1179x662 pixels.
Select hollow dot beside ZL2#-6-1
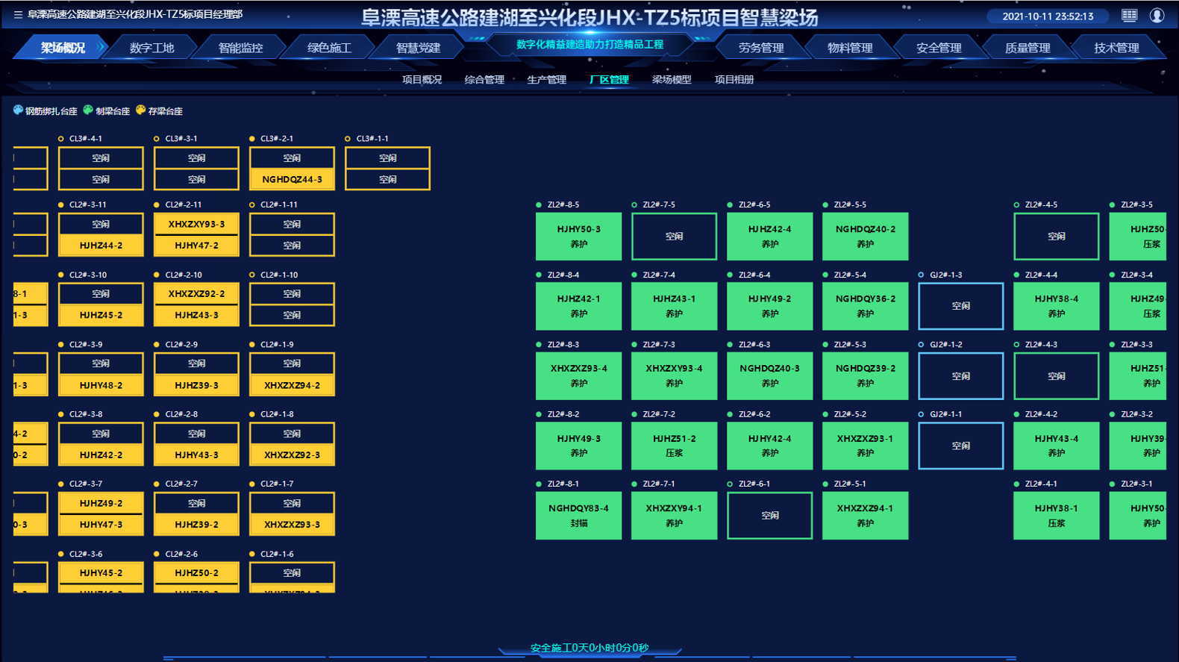730,484
